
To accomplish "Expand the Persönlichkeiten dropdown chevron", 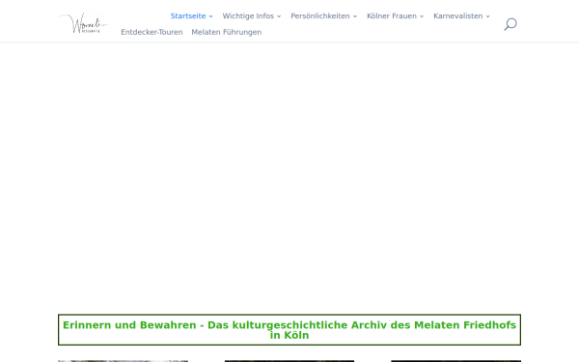I will [355, 16].
